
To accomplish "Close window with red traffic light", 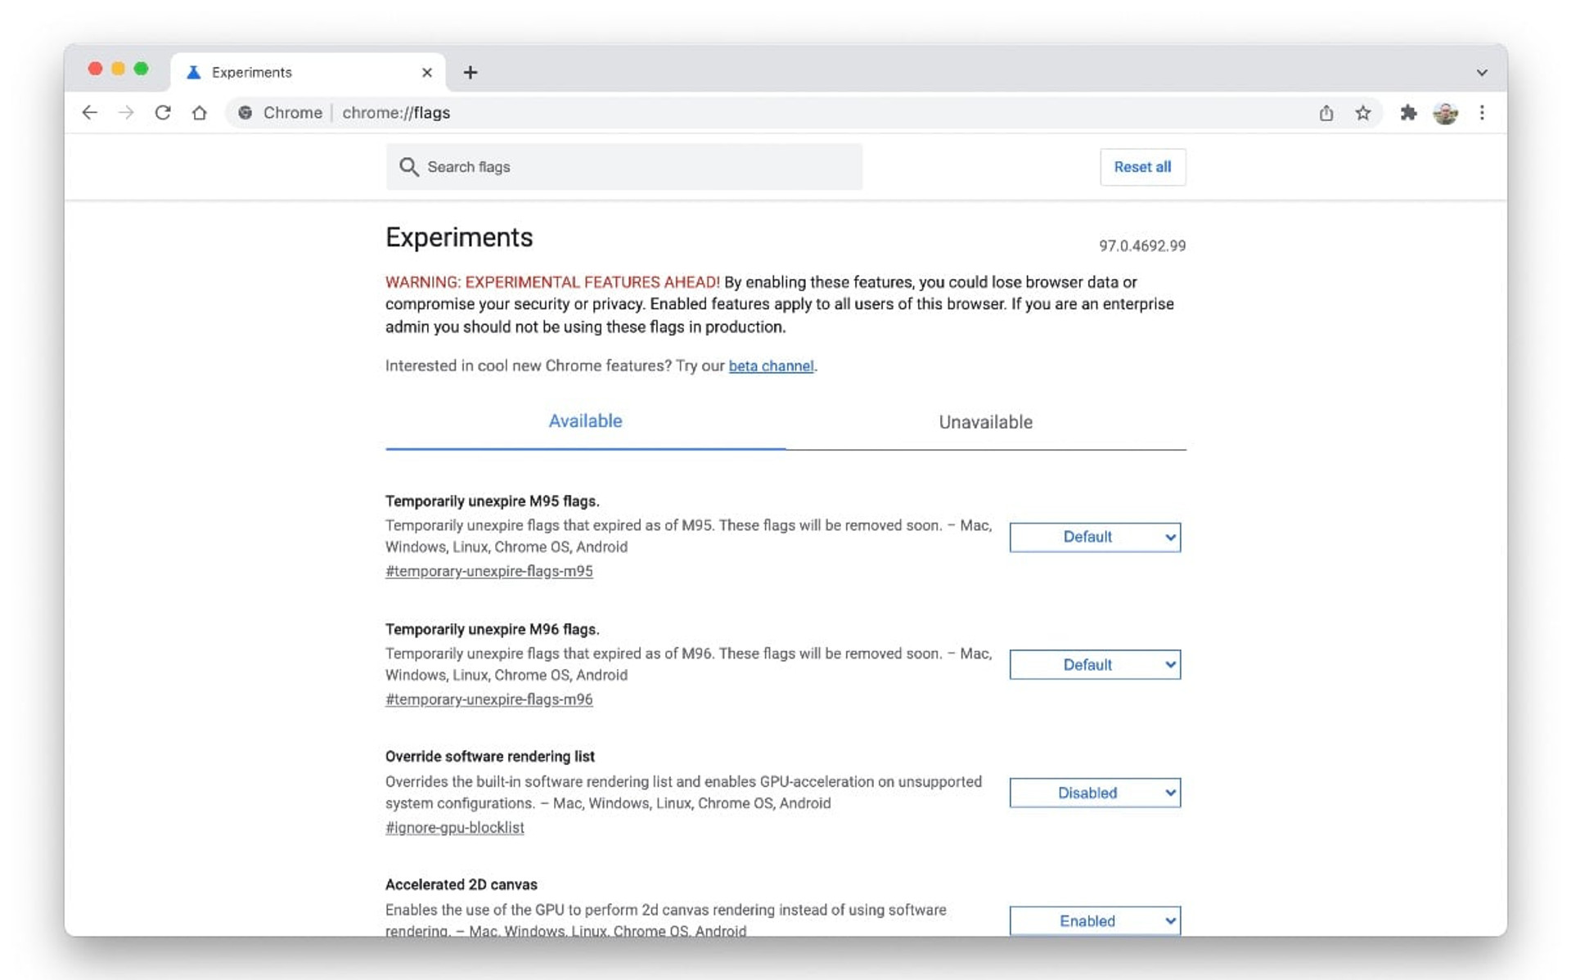I will coord(95,69).
